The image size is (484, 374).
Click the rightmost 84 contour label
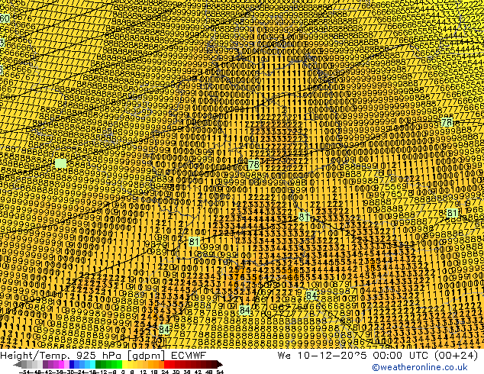[x=312, y=295]
